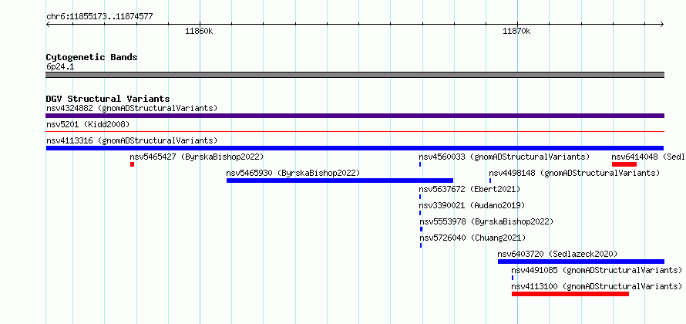Click the Cytogenetic Bands track title
Screen dimensions: 686x324
click(92, 57)
